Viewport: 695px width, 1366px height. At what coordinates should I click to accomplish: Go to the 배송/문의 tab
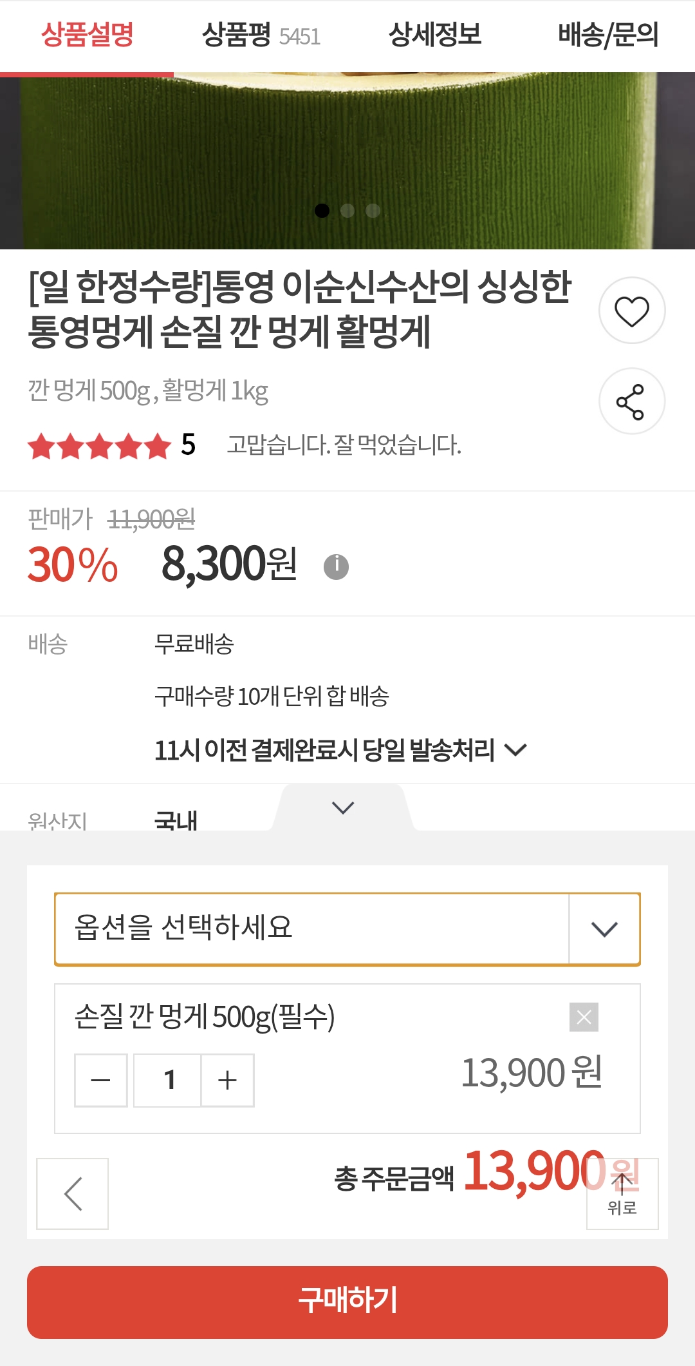[608, 35]
